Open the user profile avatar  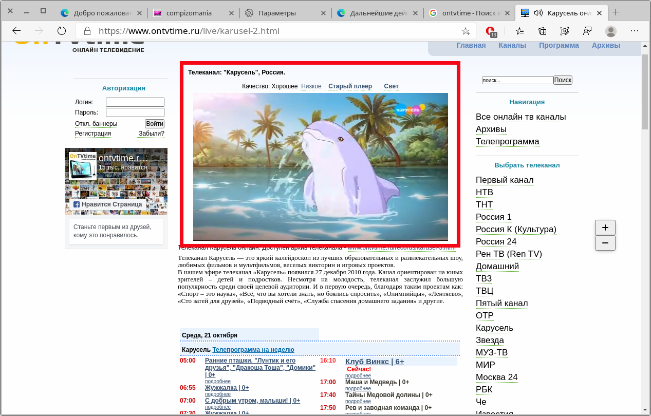point(611,31)
